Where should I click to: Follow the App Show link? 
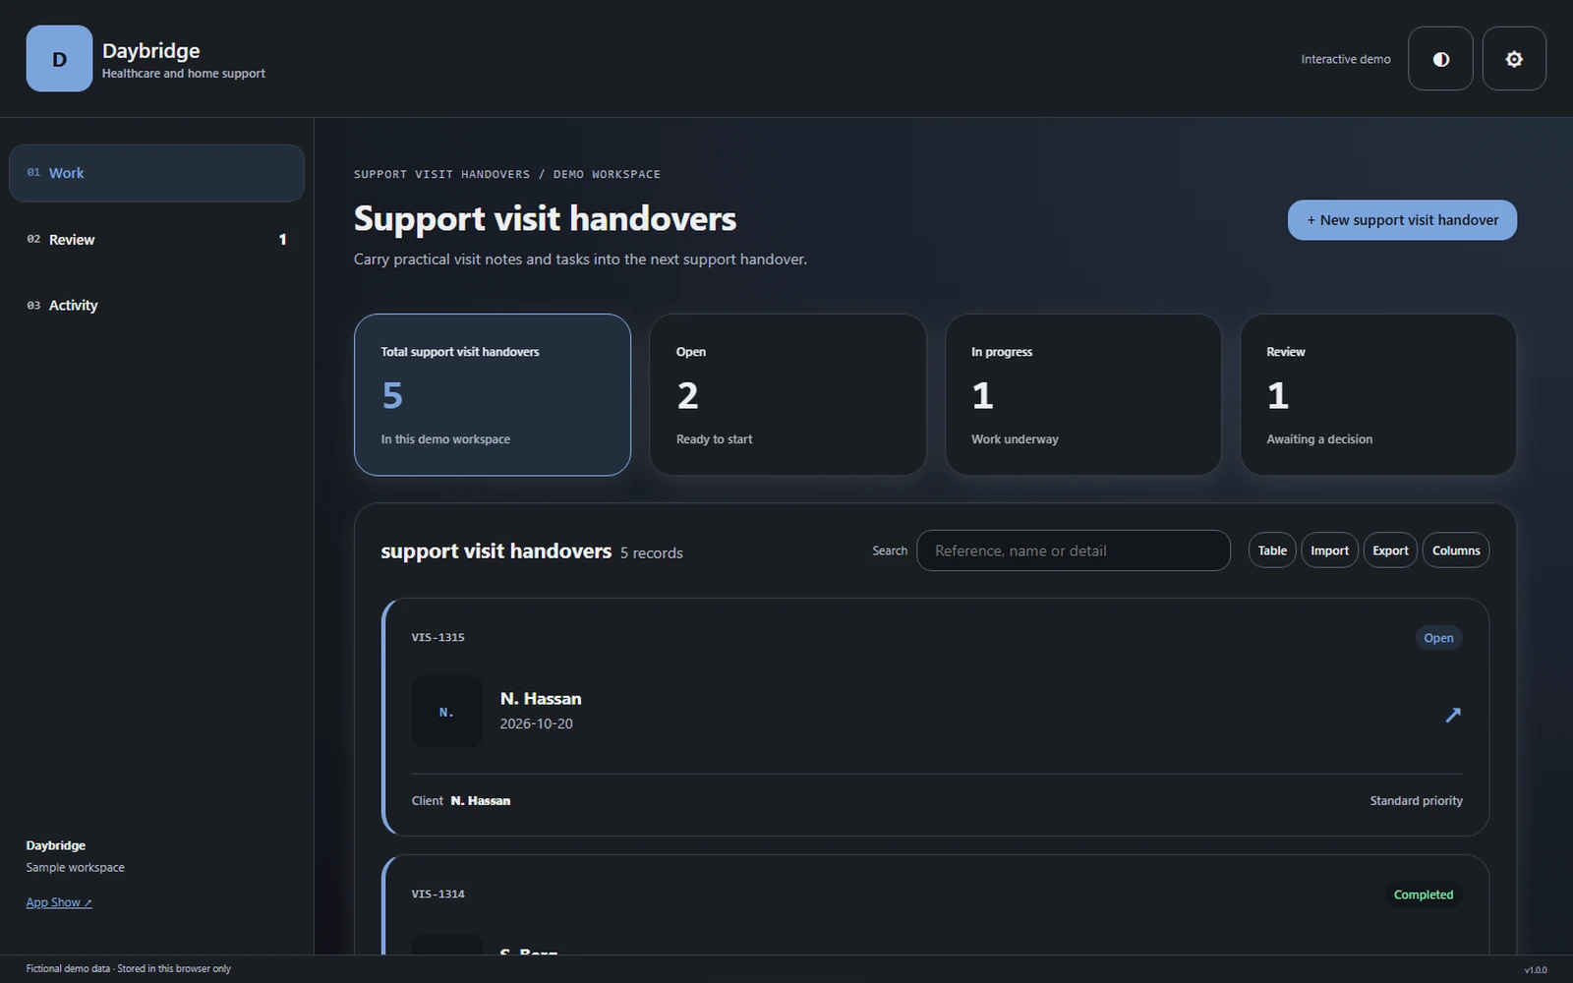(x=59, y=902)
